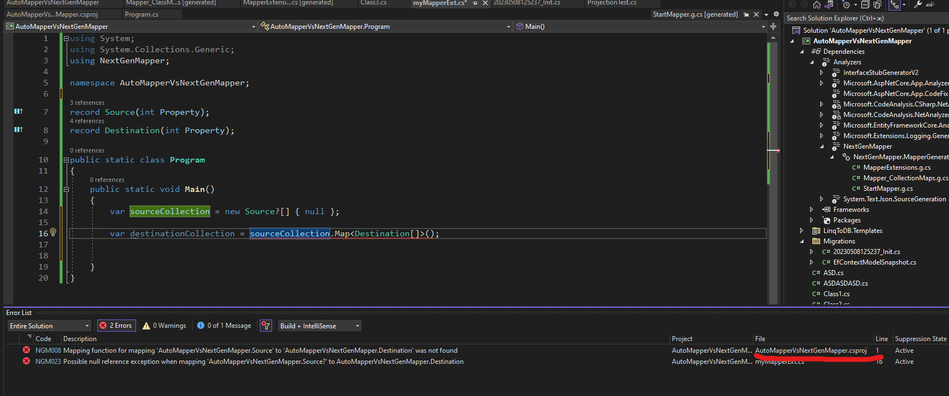Open the Entire Solution scope dropdown

pyautogui.click(x=49, y=326)
